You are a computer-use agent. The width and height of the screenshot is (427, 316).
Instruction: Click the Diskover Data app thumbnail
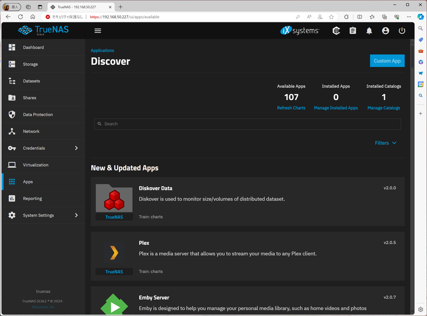coord(114,198)
